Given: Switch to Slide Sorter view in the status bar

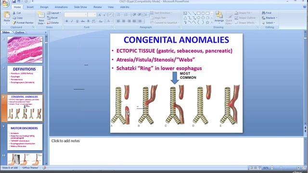Looking at the screenshot, I should pyautogui.click(x=255, y=168).
